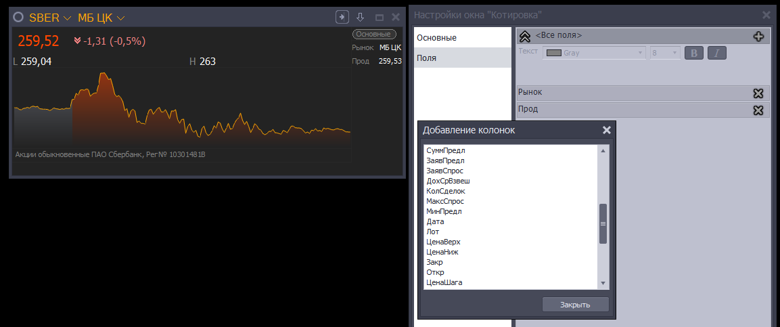Remove the Рынок field
The image size is (780, 327).
(x=758, y=93)
